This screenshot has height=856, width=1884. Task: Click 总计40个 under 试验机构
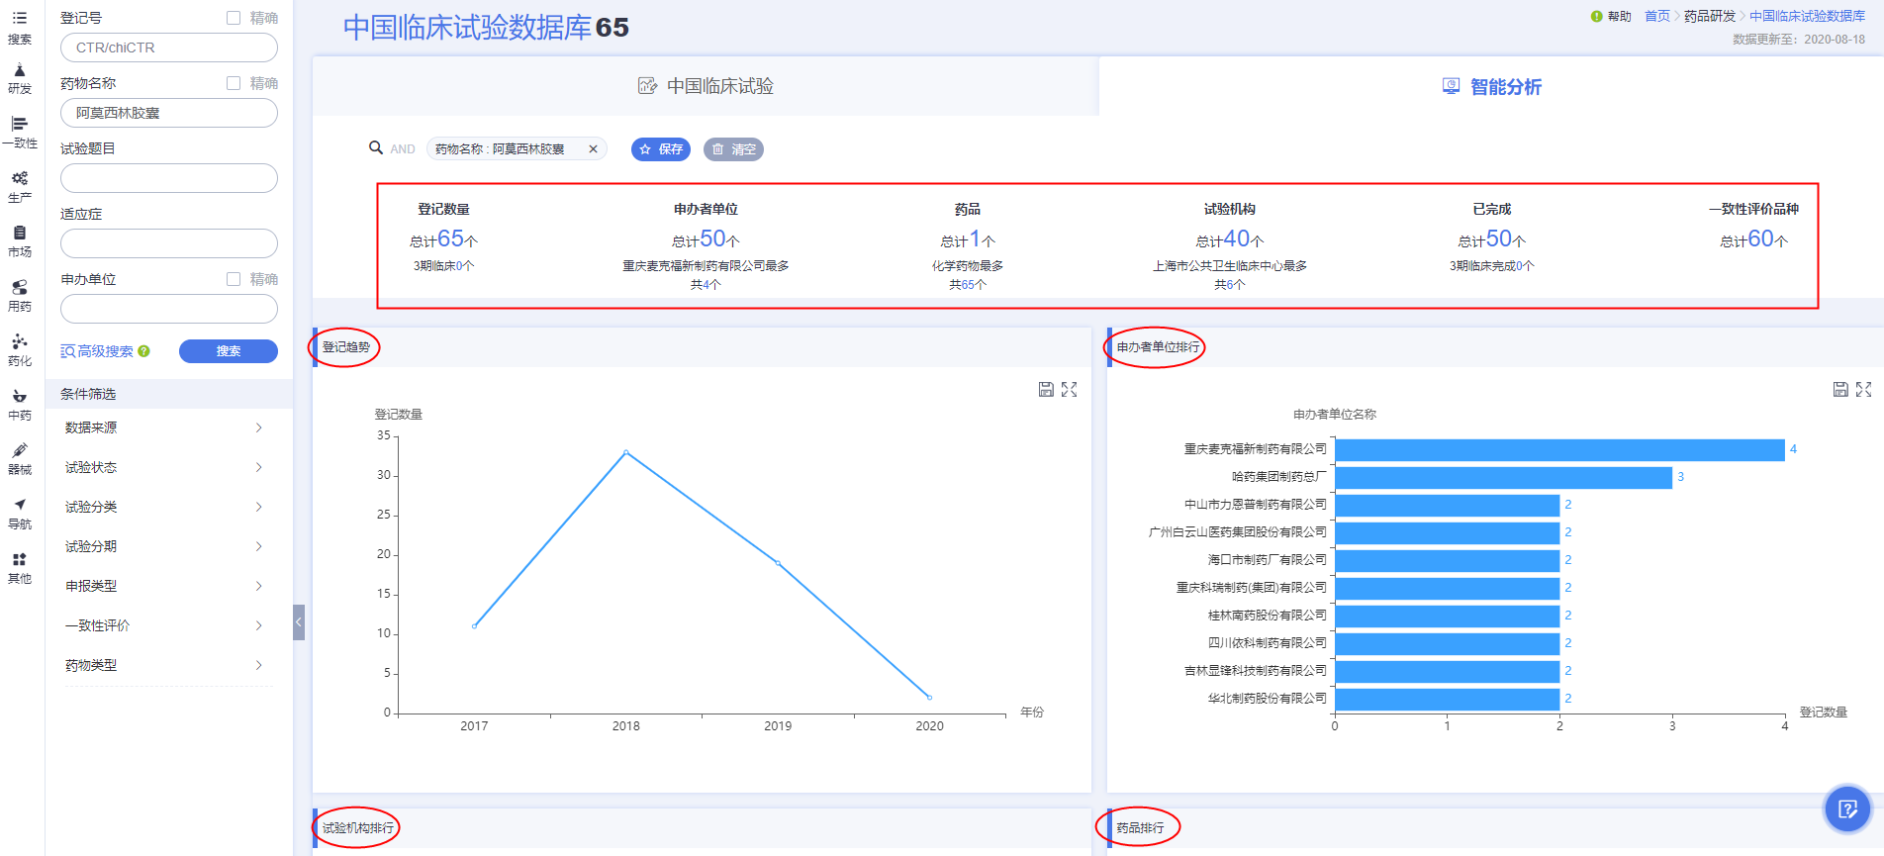pos(1229,239)
